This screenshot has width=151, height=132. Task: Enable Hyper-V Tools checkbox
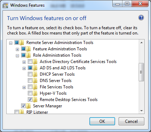pos(30,93)
